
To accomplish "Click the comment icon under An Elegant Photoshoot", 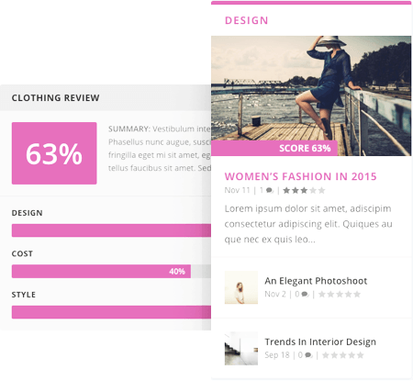I will pyautogui.click(x=305, y=295).
